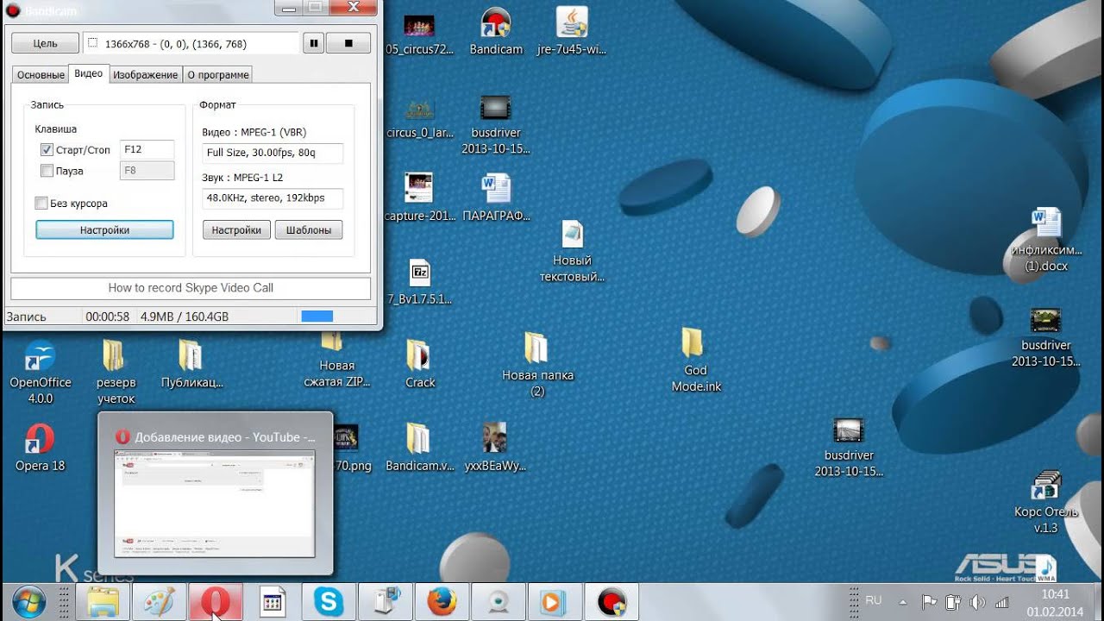
Task: Open the network signal tray icon
Action: coord(1003,602)
